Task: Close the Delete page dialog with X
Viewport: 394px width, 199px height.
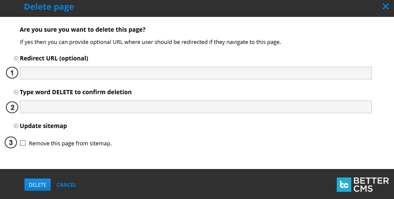Action: 386,6
